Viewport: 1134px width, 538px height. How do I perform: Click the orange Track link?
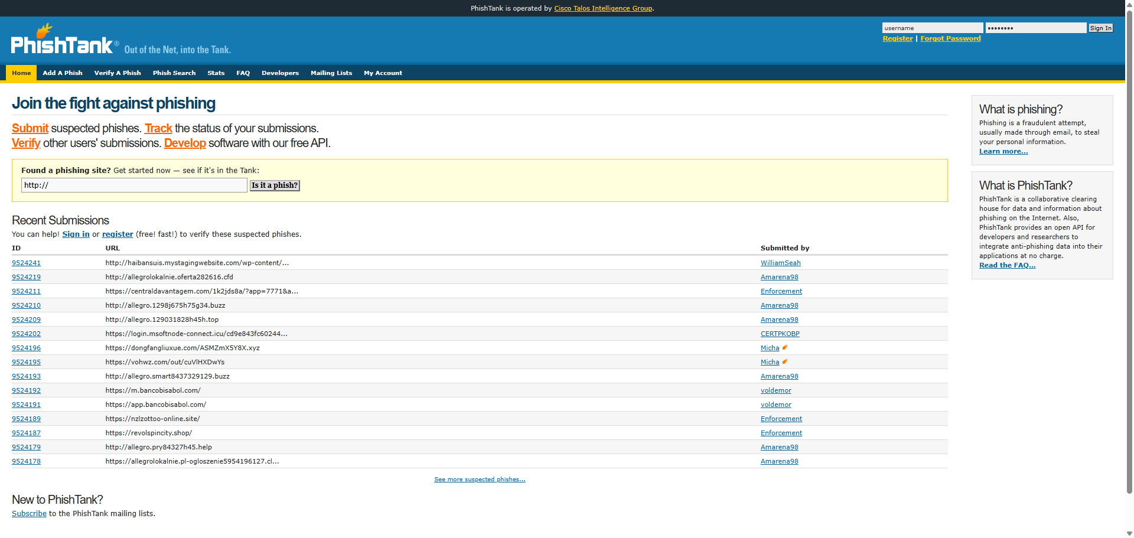point(158,128)
